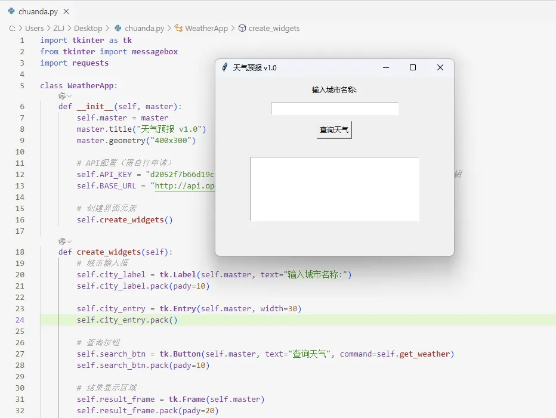Click 'def __init__(self, master):' line
556x418 pixels.
click(120, 107)
